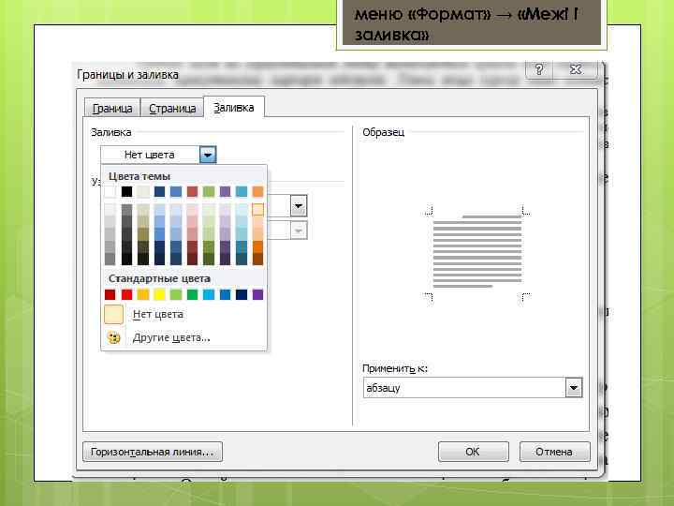Click the Образец paragraph preview
This screenshot has height=506, width=674.
[477, 254]
